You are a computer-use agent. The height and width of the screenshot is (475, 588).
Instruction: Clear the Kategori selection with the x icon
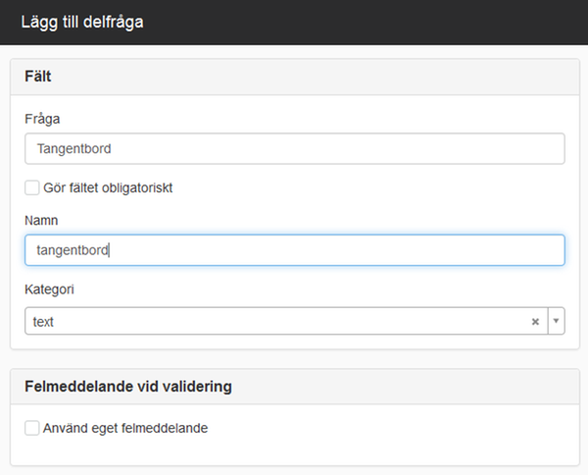coord(535,322)
